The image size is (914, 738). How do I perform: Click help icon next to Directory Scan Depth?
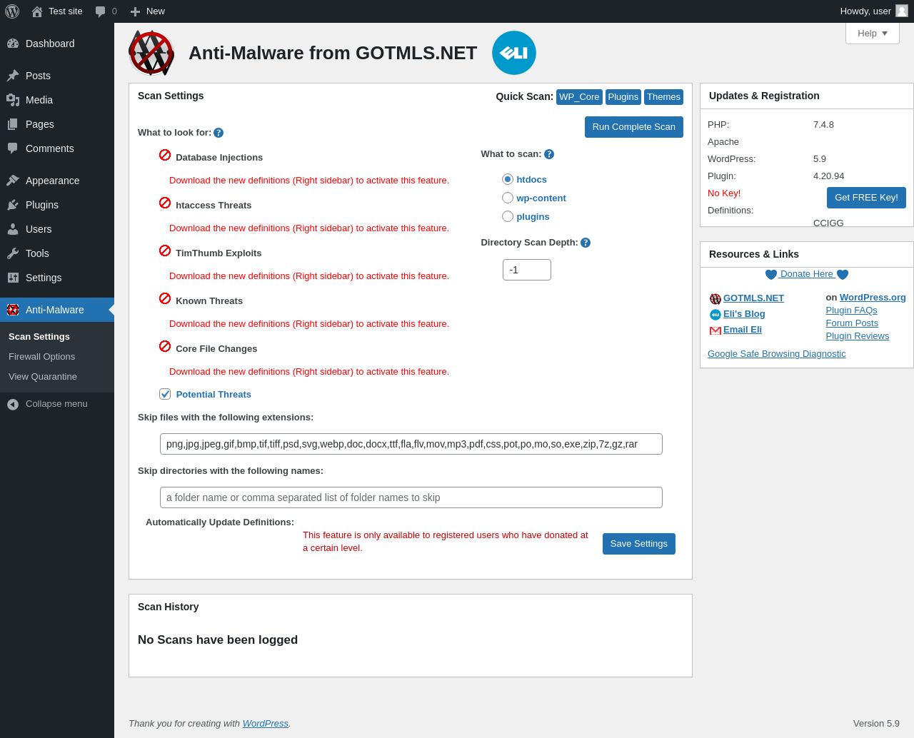tap(586, 243)
